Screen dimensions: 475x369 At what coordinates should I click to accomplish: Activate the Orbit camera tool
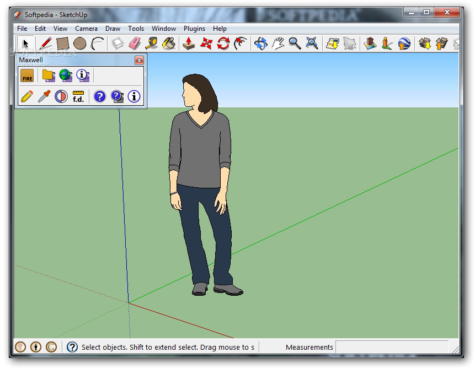(x=261, y=44)
